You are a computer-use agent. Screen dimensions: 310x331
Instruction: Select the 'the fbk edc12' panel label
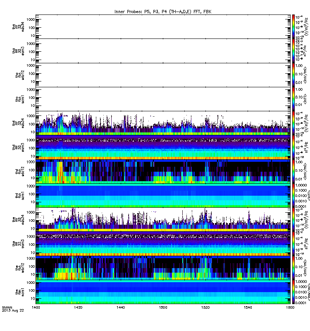coord(20,268)
